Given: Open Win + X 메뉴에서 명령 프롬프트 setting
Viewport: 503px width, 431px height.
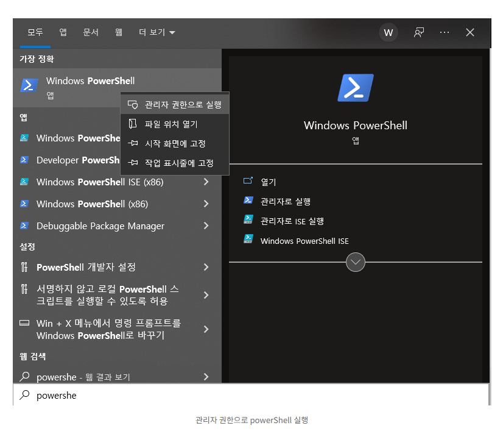Looking at the screenshot, I should coord(118,329).
